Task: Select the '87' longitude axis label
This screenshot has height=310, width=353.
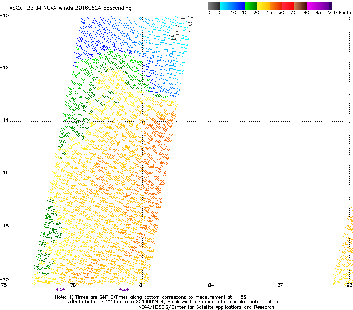Action: 280,285
